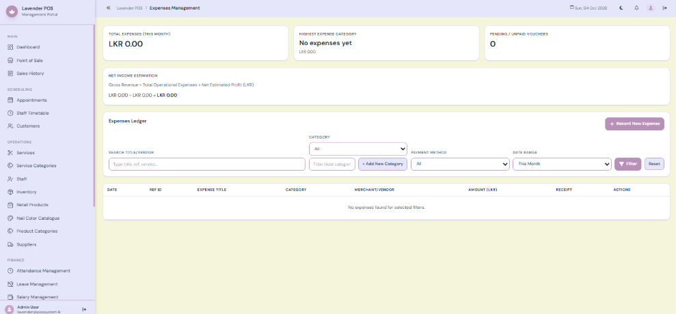676x314 pixels.
Task: Click the Add New Category button
Action: click(382, 164)
